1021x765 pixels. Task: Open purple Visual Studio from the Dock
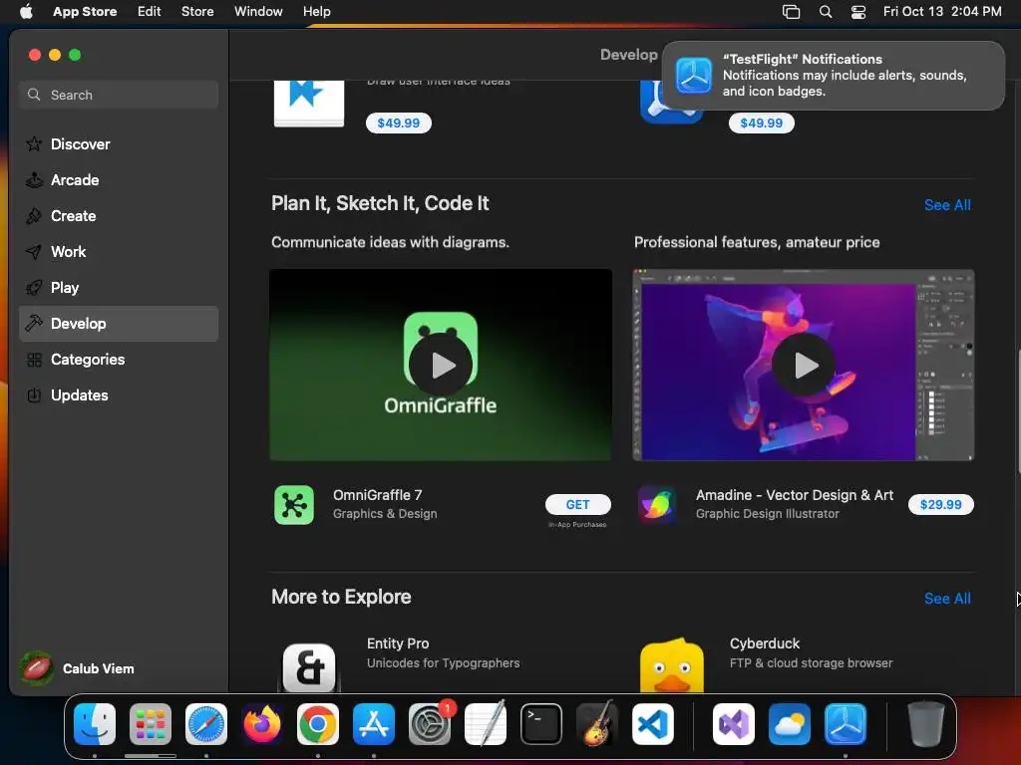click(734, 724)
